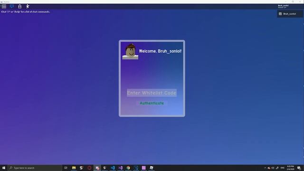The image size is (304, 171).
Task: Open network settings in system tray
Action: [277, 168]
